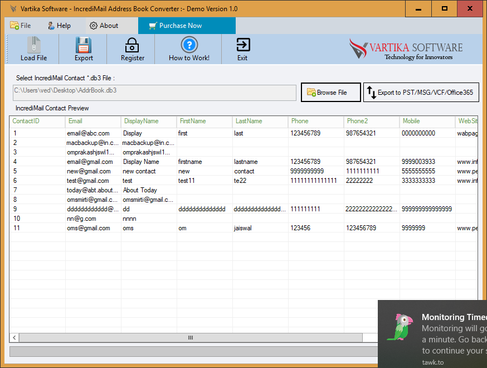This screenshot has height=368, width=487.
Task: Select today@abt.about... email cell
Action: click(92, 190)
